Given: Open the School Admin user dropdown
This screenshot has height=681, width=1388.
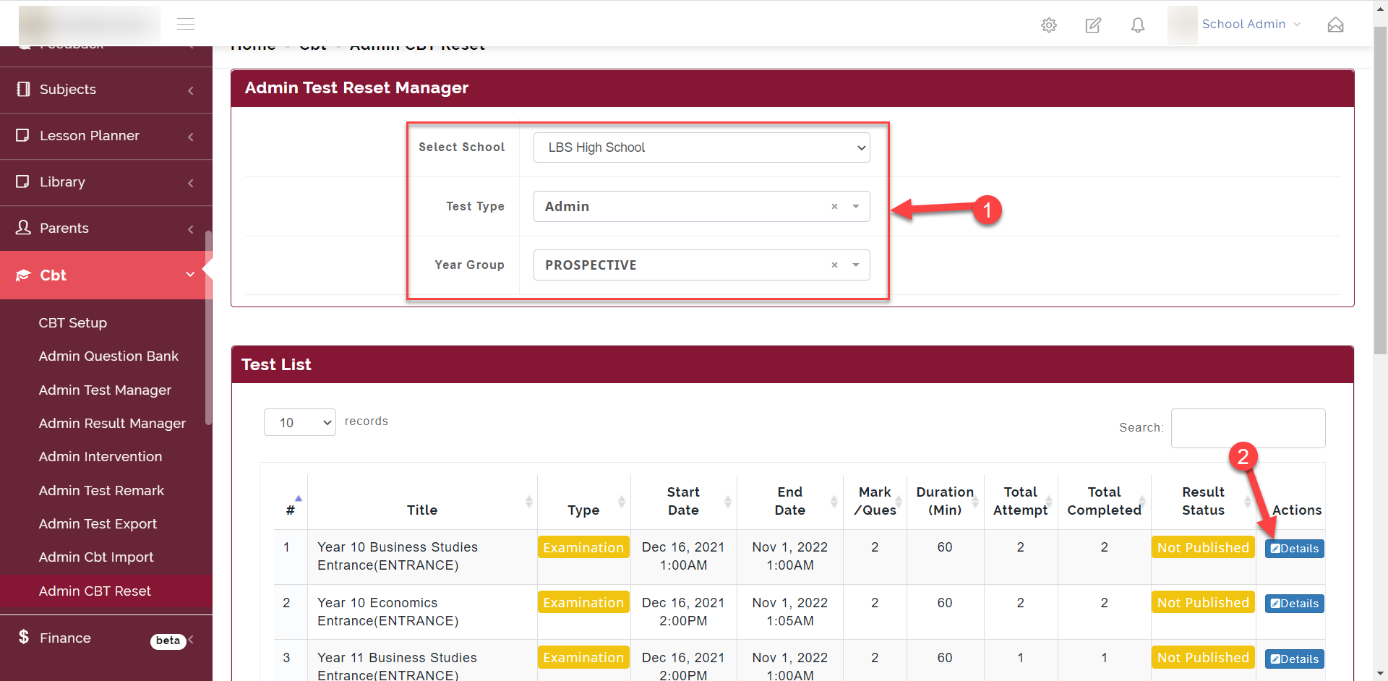Looking at the screenshot, I should pos(1251,25).
